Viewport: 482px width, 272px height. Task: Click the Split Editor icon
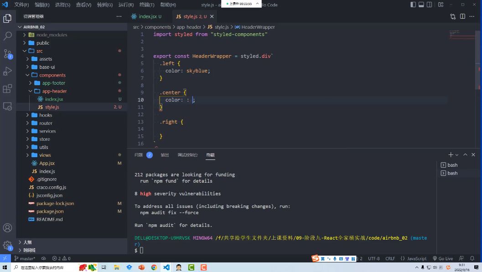(462, 16)
